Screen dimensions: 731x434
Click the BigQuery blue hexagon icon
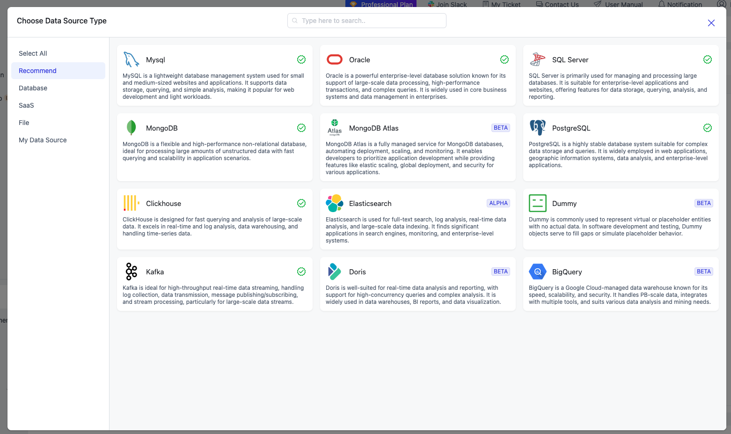click(x=538, y=272)
